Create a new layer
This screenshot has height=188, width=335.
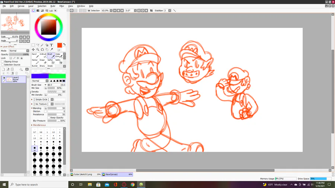3,69
